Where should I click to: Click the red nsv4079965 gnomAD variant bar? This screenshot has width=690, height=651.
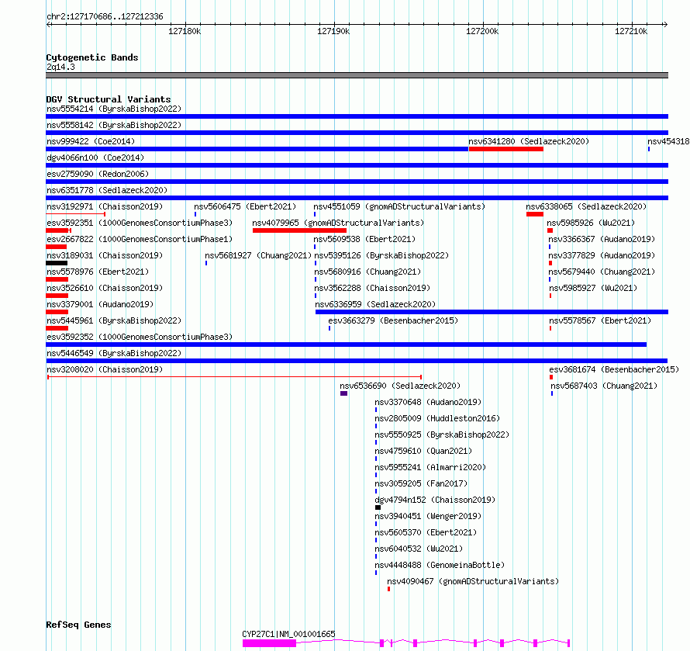300,230
